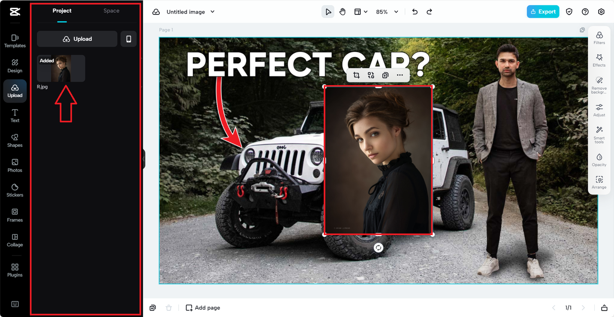Open the Untitled image title dropdown

190,12
